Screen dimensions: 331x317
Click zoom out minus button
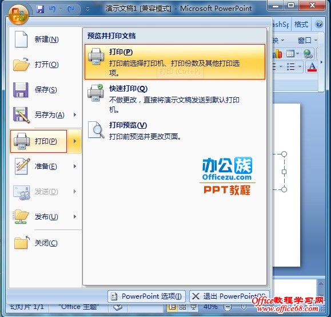(228, 307)
